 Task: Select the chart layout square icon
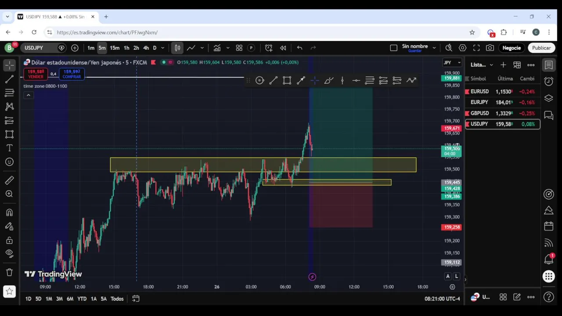[x=393, y=48]
